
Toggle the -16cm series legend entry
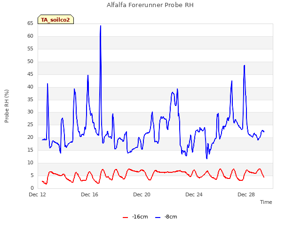coord(135,217)
